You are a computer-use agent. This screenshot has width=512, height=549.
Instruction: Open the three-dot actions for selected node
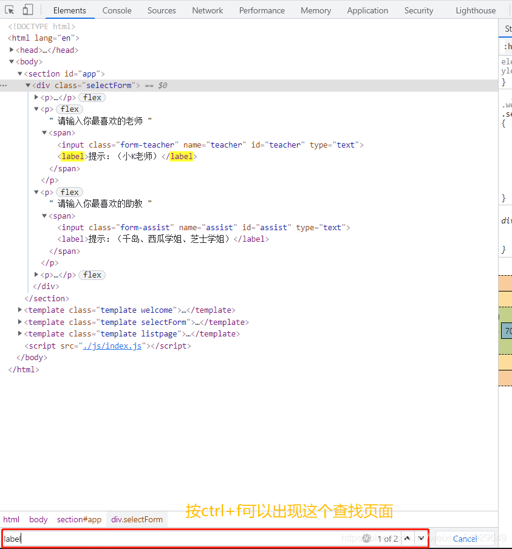(4, 86)
